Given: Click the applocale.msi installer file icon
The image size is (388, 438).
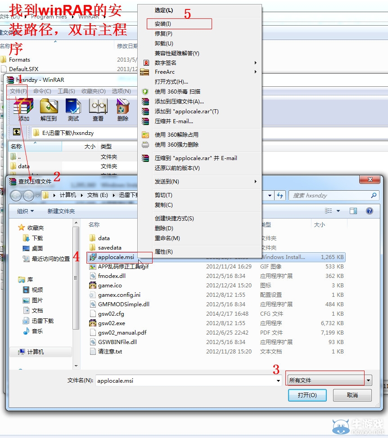Looking at the screenshot, I should pyautogui.click(x=93, y=257).
